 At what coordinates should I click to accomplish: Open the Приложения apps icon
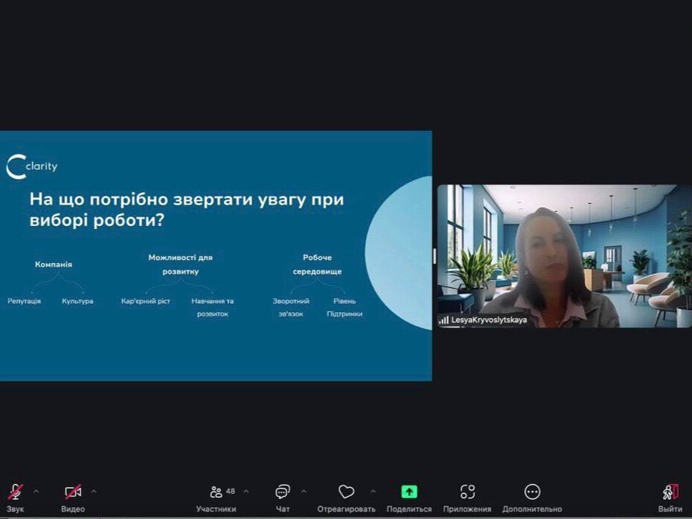467,491
